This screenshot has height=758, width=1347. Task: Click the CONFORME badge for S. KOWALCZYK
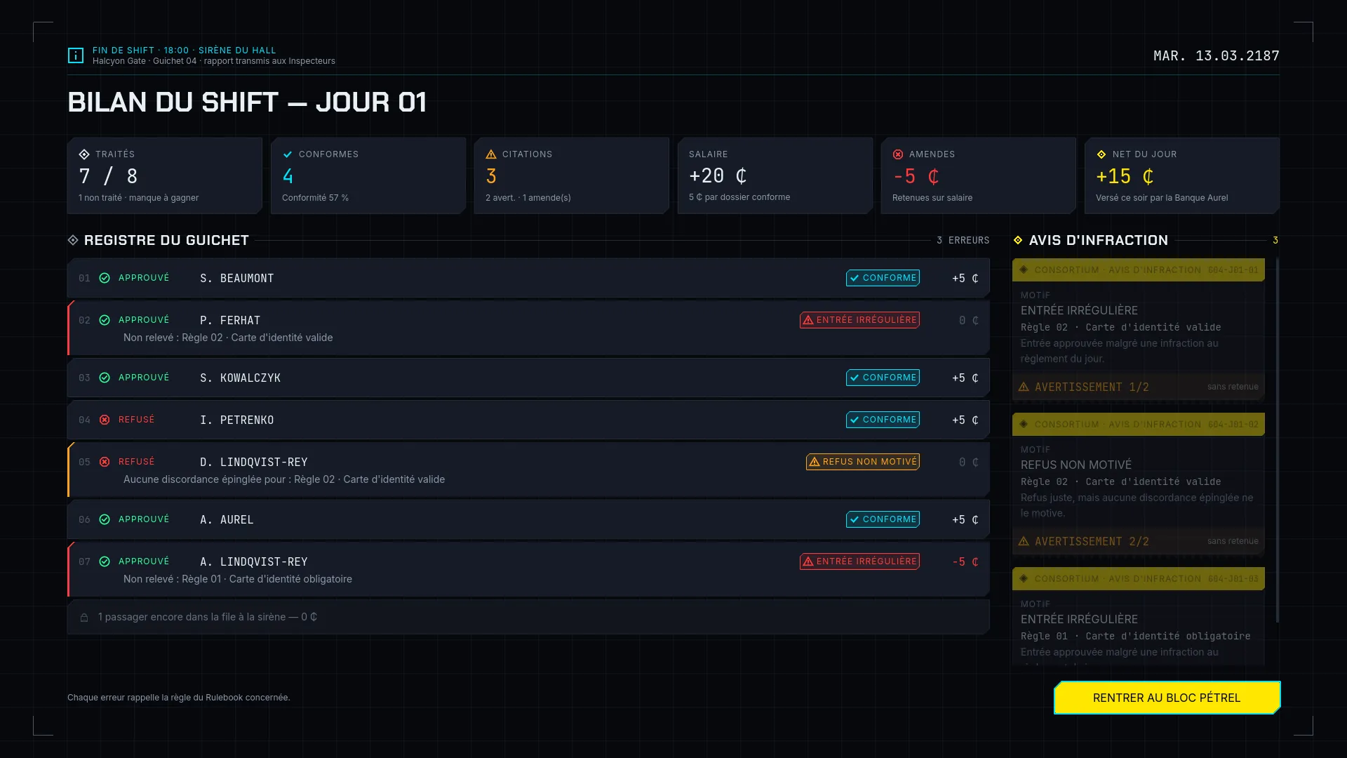click(883, 378)
